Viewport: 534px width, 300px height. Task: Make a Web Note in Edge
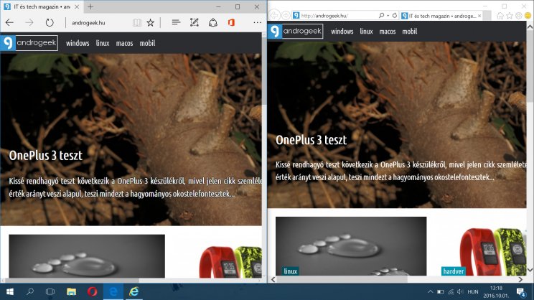pos(194,23)
